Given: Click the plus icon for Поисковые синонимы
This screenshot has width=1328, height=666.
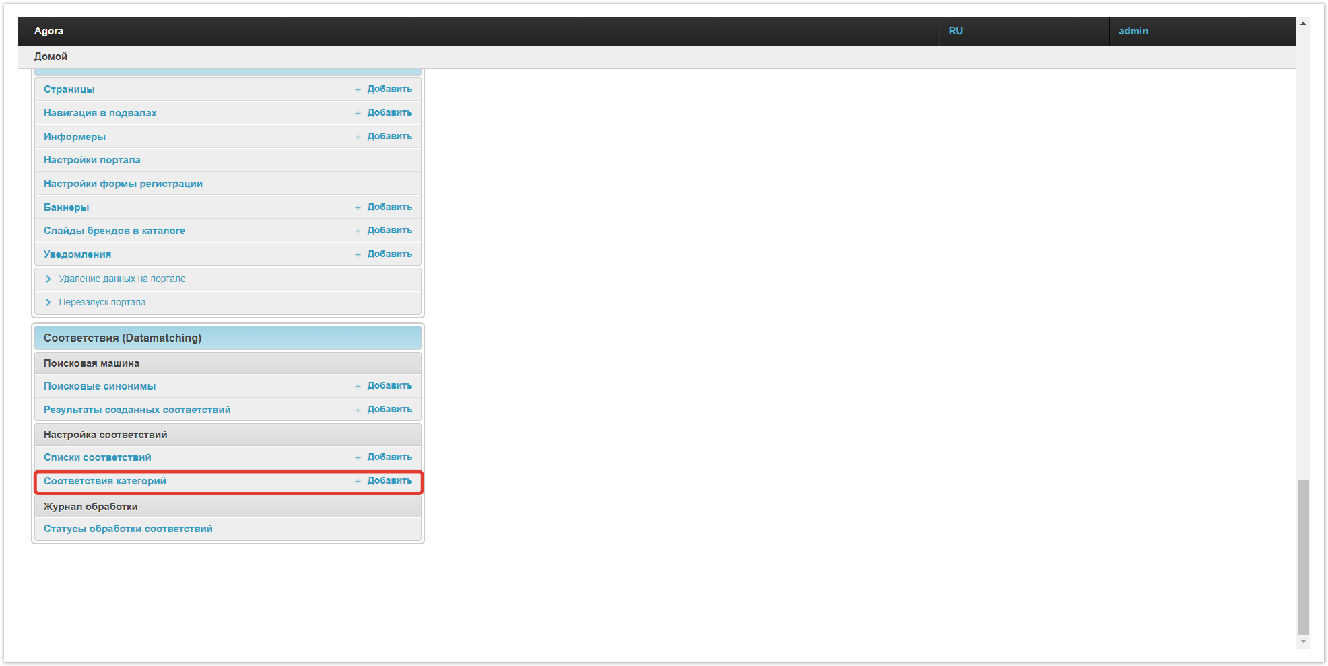Looking at the screenshot, I should point(358,386).
